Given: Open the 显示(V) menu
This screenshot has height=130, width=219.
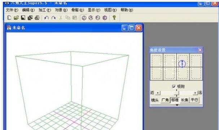Looking at the screenshot, I should point(94,10).
